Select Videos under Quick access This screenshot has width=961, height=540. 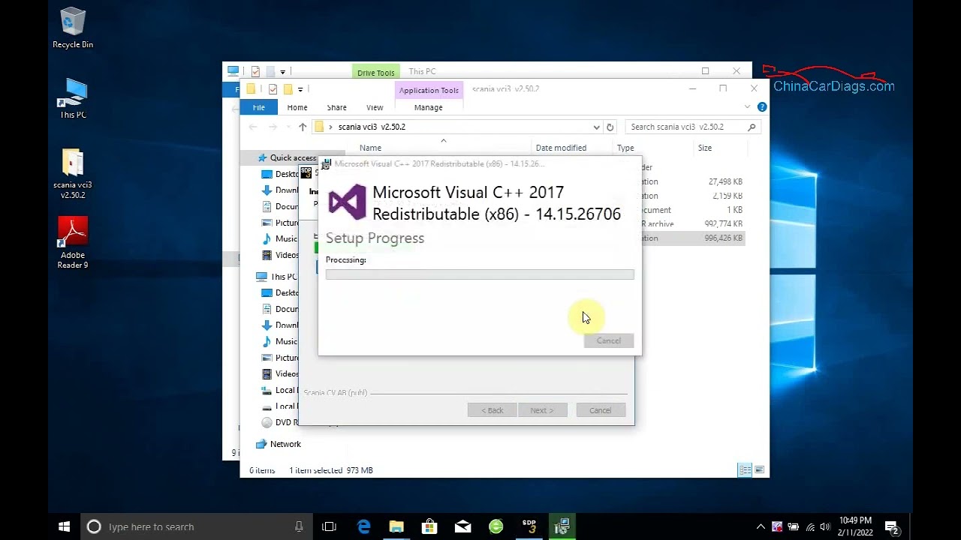click(287, 255)
